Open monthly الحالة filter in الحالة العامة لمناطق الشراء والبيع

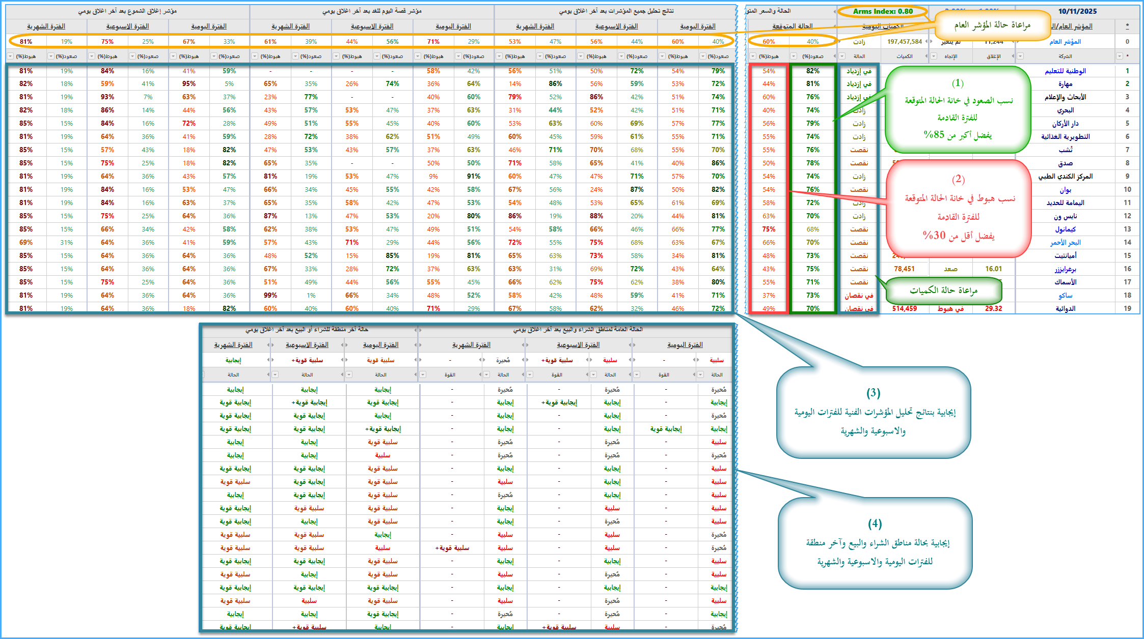tap(487, 375)
